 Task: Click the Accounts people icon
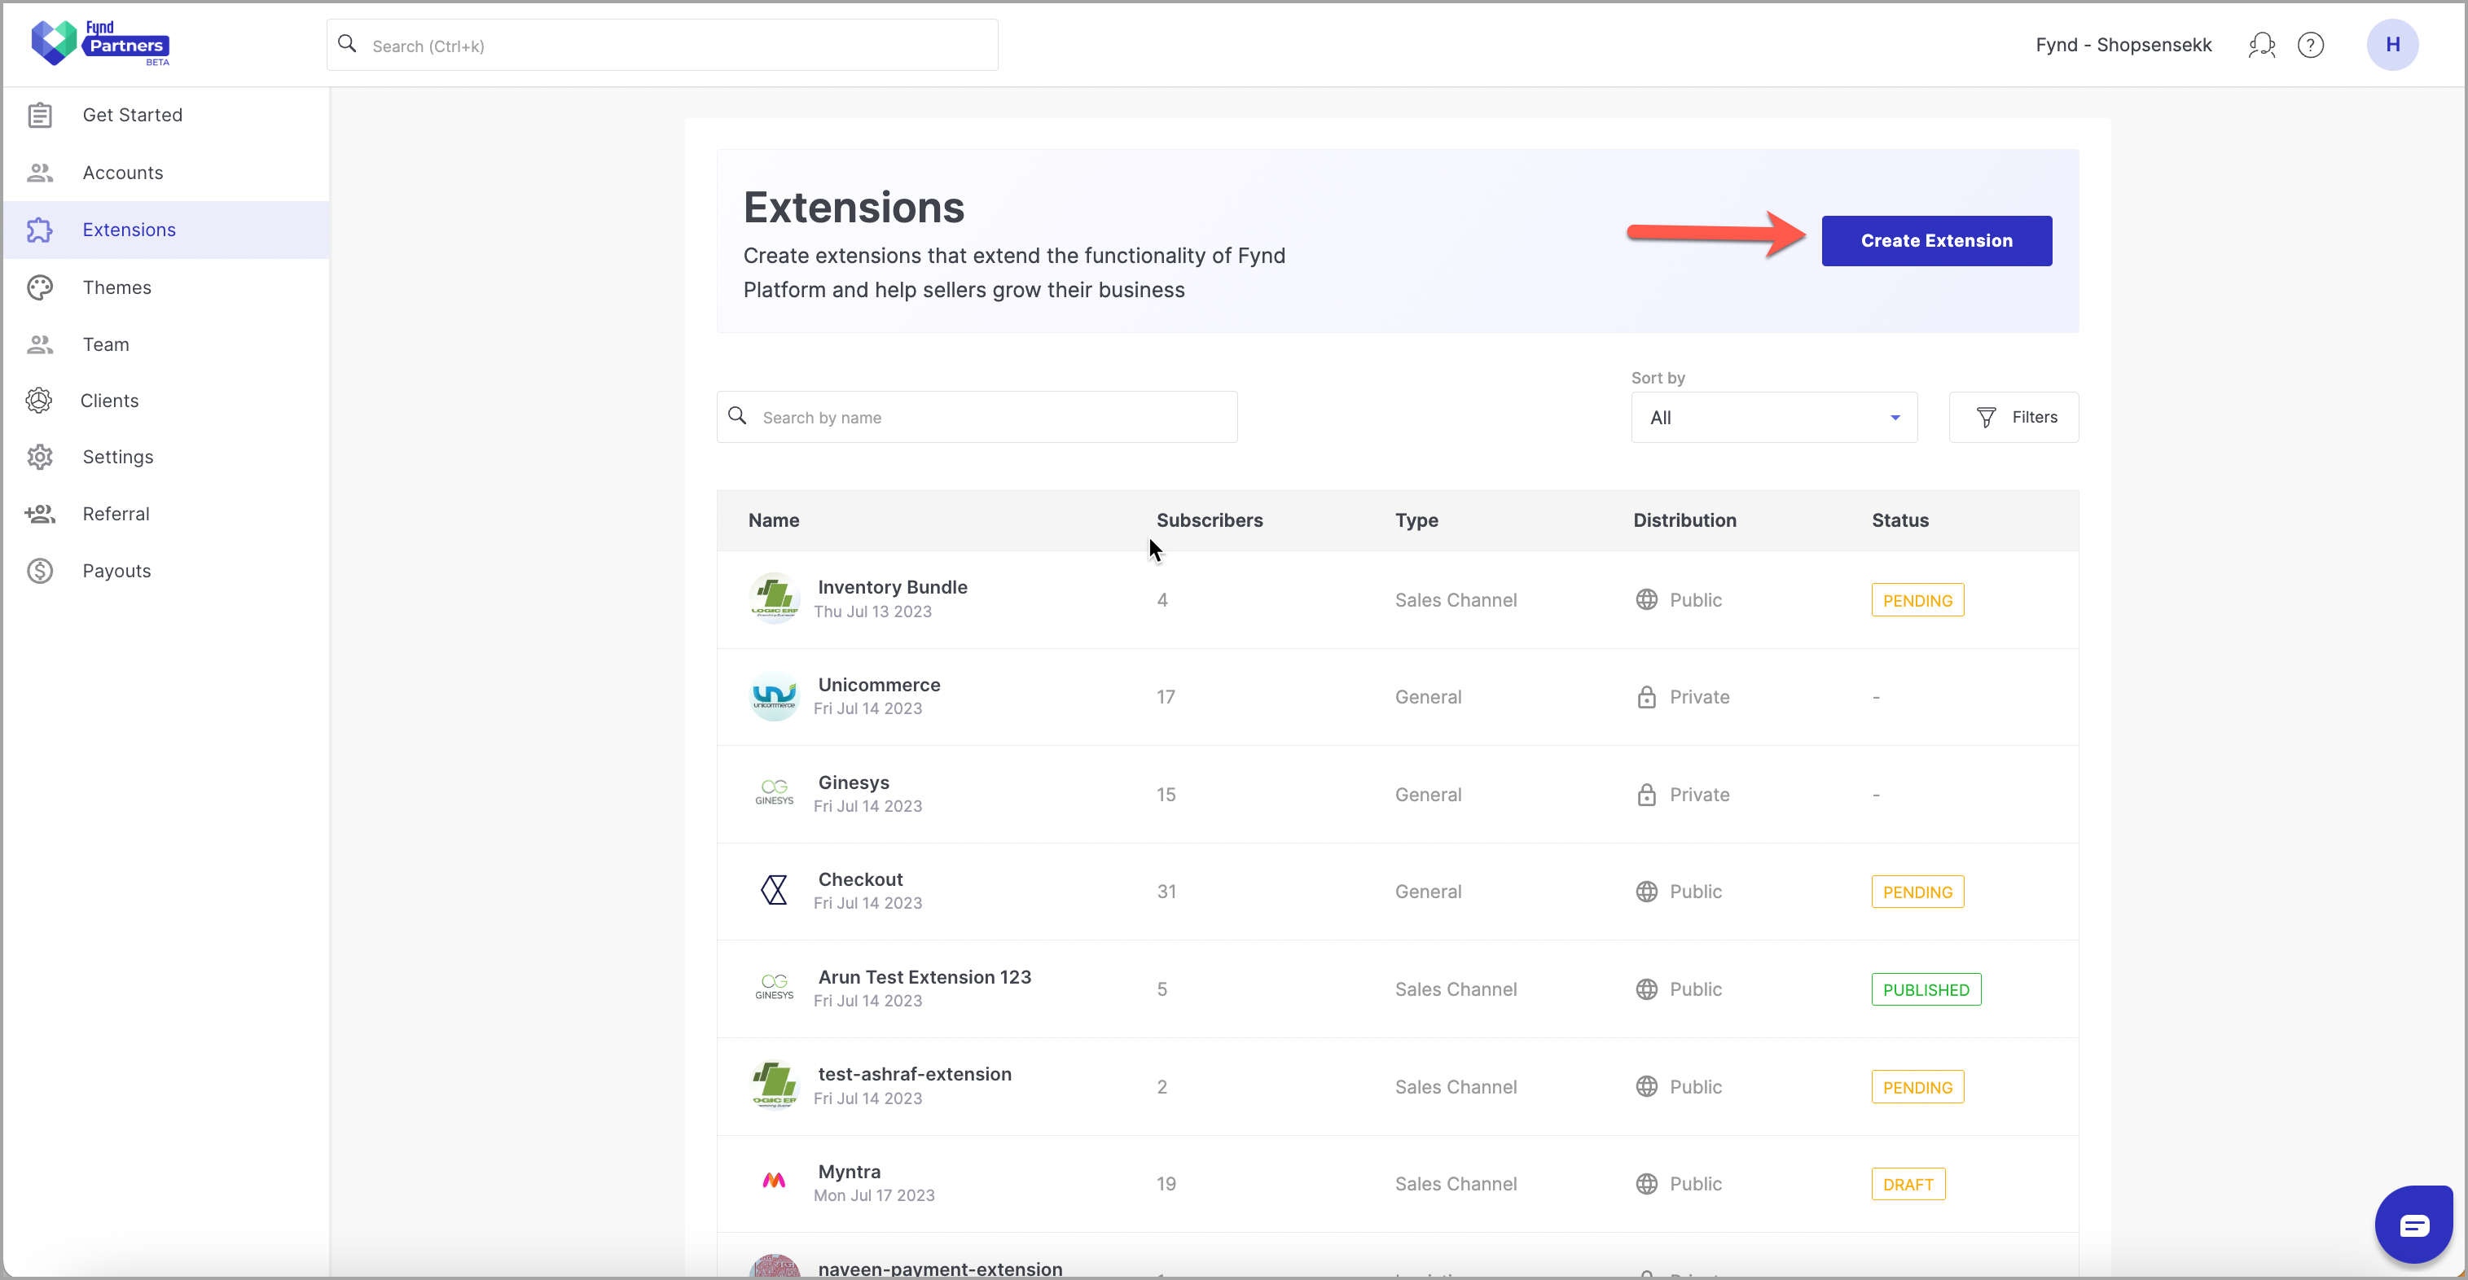pos(39,173)
